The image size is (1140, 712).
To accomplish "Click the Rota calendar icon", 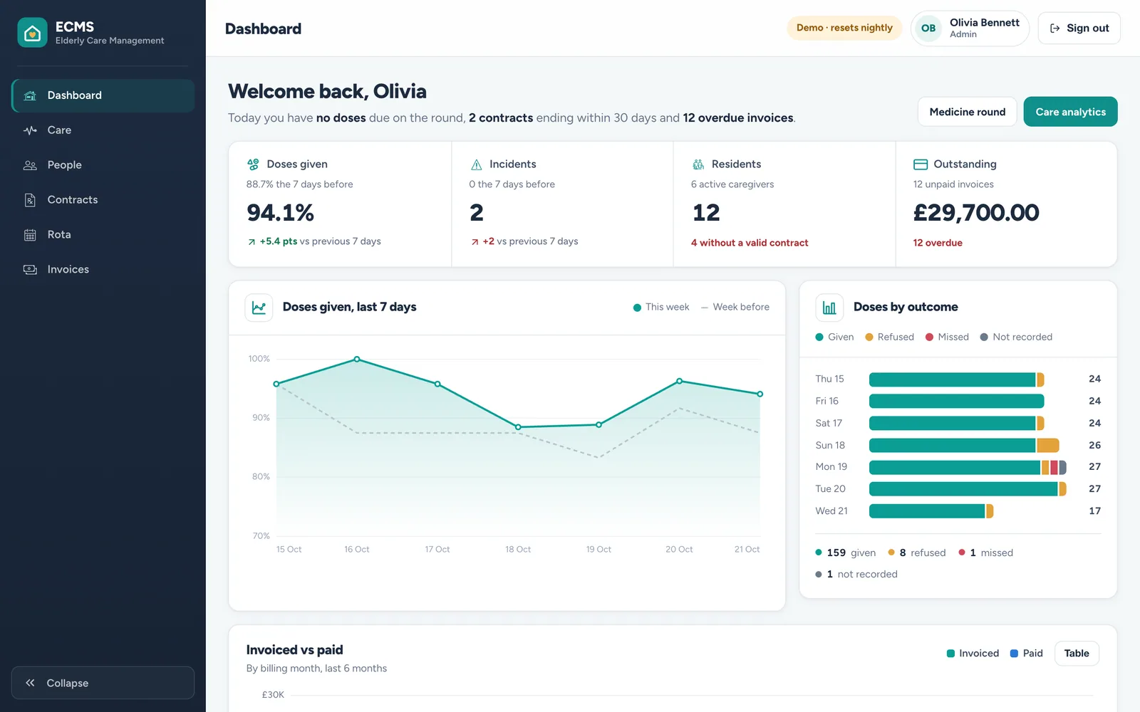I will 30,235.
